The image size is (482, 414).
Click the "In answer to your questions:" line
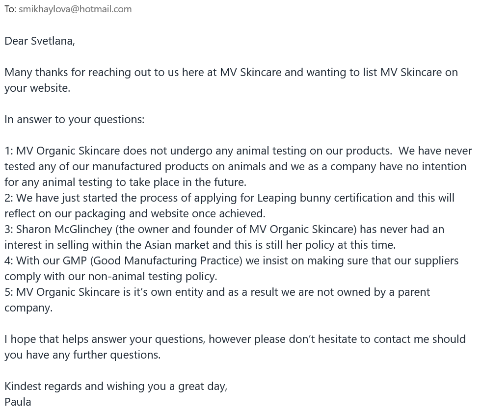coord(75,119)
